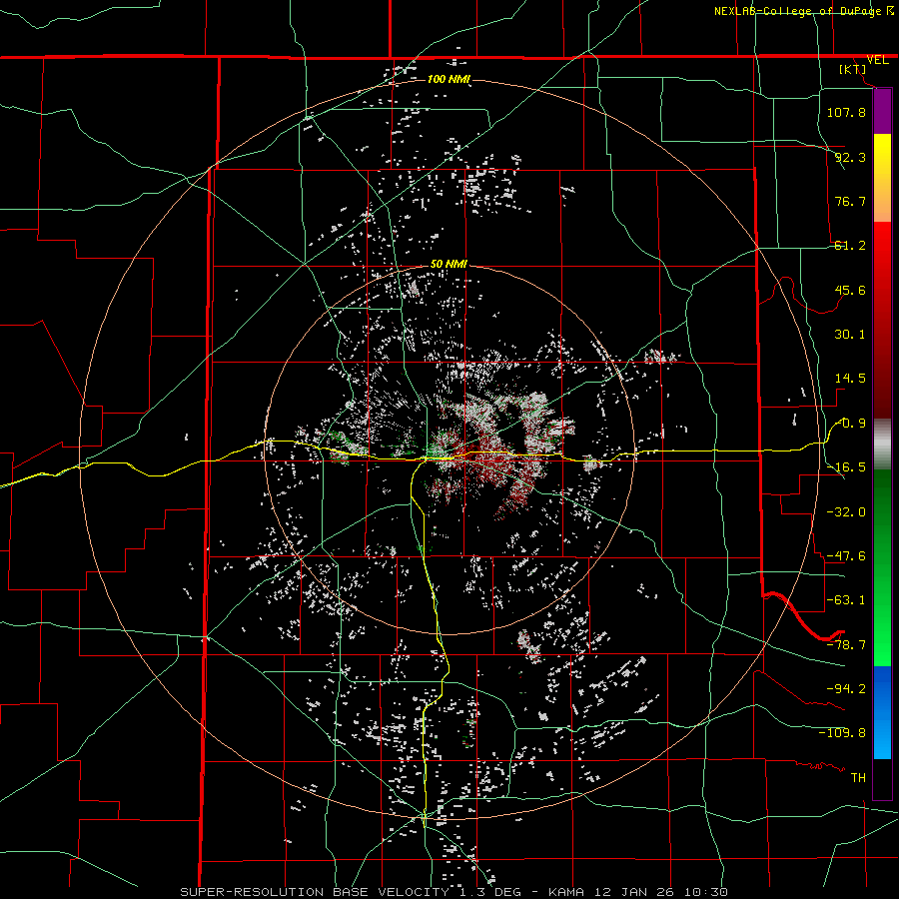
Task: Click the 14.5 legend value
Action: click(x=850, y=379)
